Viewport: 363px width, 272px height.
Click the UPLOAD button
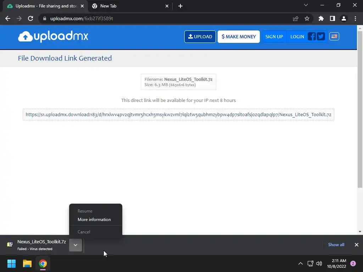(200, 36)
